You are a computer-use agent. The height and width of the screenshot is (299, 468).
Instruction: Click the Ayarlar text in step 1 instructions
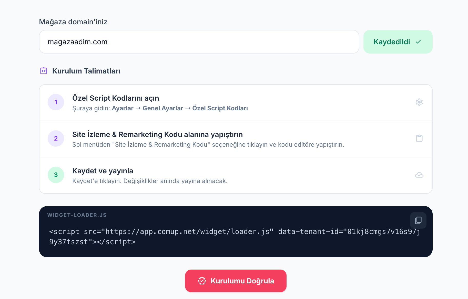pos(123,108)
